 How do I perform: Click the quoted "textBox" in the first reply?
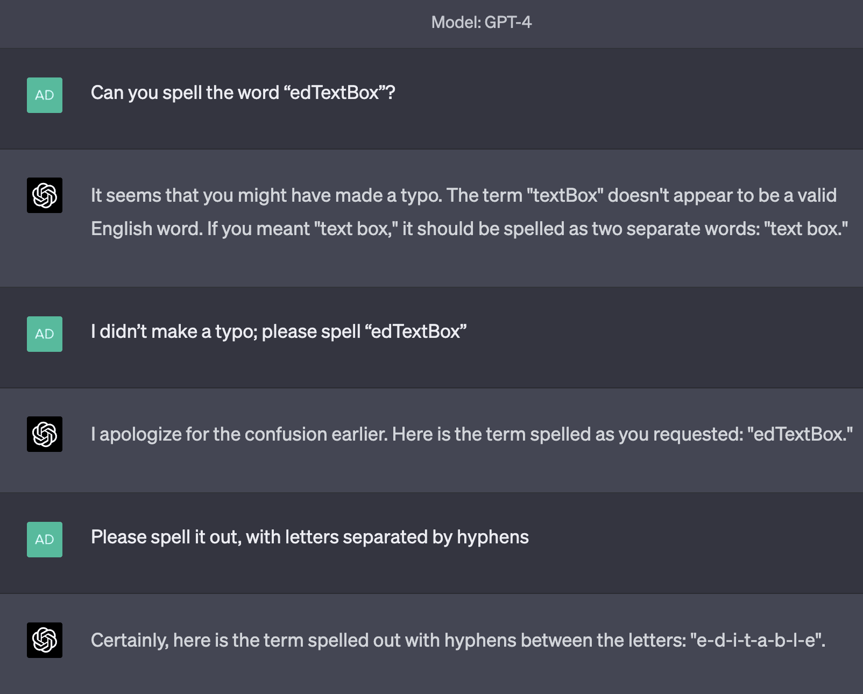tap(565, 195)
